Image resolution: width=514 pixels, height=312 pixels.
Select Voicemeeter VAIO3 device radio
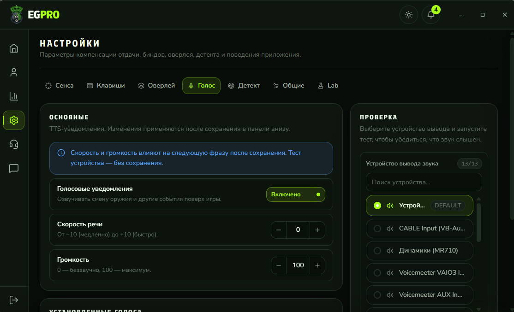(377, 273)
